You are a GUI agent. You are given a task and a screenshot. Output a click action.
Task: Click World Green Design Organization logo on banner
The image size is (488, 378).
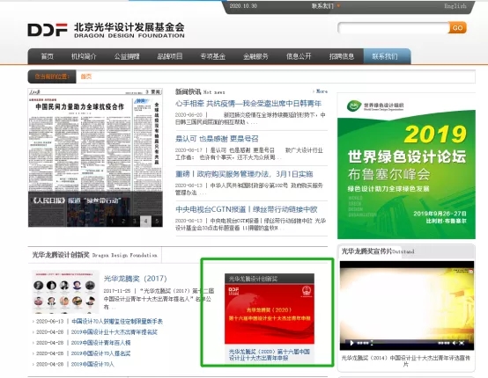[x=375, y=106]
